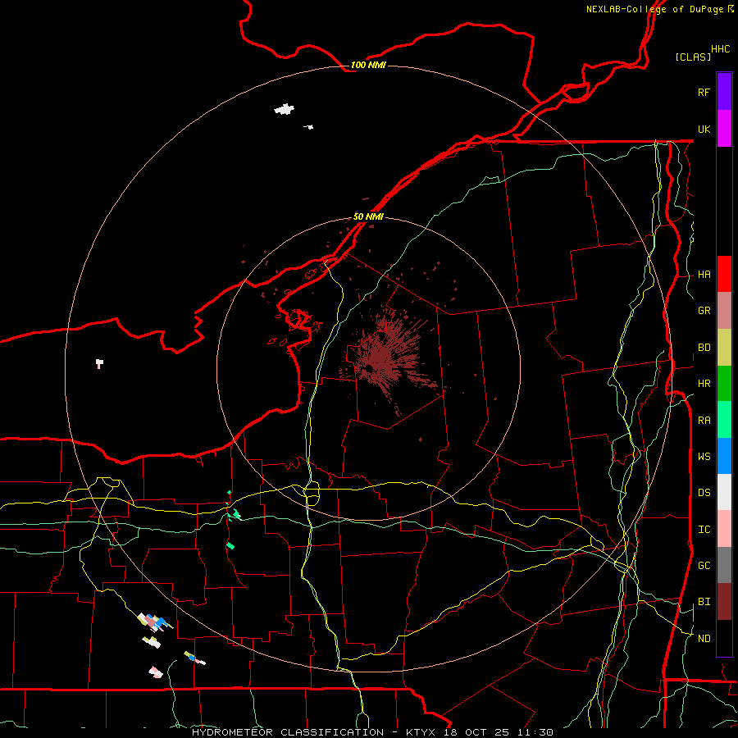Click the small white echo west of the lake
Image resolution: width=738 pixels, height=738 pixels.
point(99,363)
